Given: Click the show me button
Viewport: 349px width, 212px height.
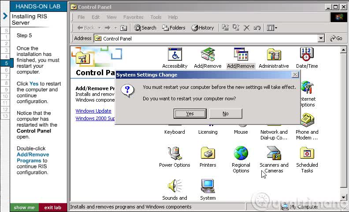Looking at the screenshot, I should click(x=24, y=208).
